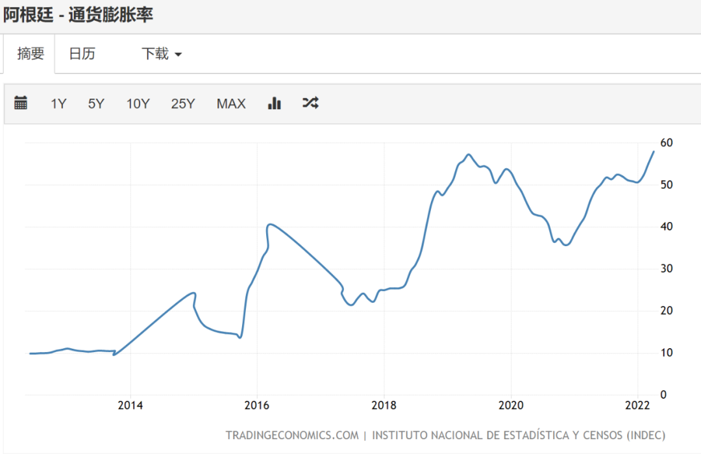Click the chart line's final peak near 2022
This screenshot has width=701, height=454.
[x=654, y=151]
